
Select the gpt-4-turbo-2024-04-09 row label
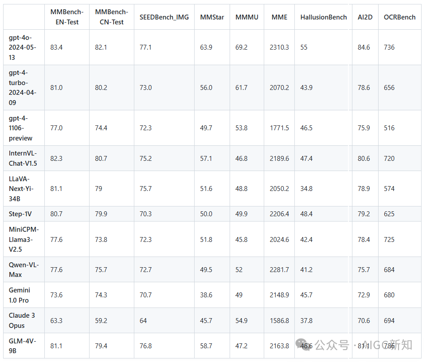click(x=23, y=87)
